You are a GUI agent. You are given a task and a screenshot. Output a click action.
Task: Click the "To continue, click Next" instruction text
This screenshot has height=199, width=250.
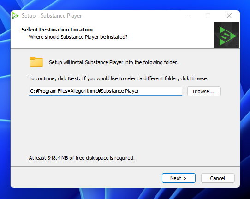(x=119, y=78)
